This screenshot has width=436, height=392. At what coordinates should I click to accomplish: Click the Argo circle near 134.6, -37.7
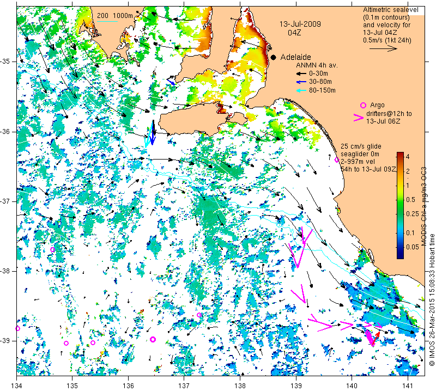(x=52, y=249)
